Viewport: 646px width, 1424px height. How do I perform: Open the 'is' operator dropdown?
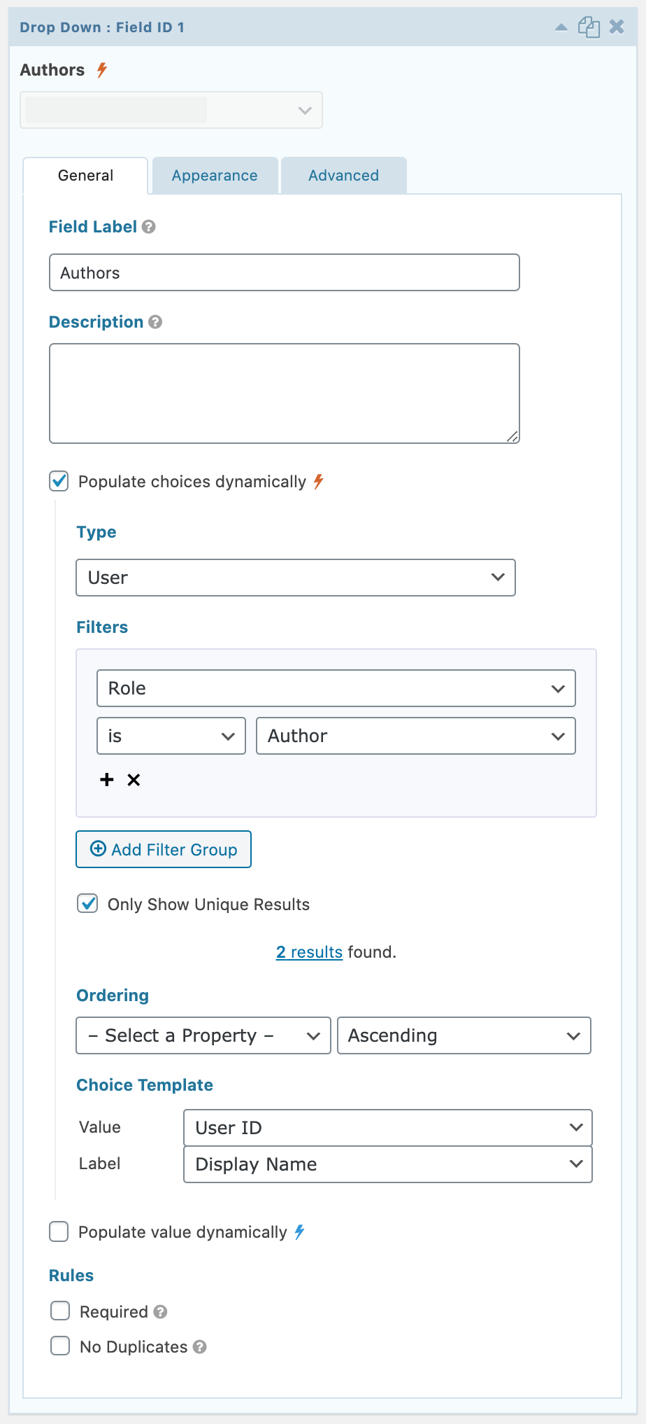point(171,736)
